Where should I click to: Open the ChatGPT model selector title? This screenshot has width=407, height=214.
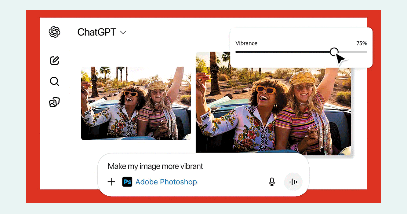tap(96, 32)
